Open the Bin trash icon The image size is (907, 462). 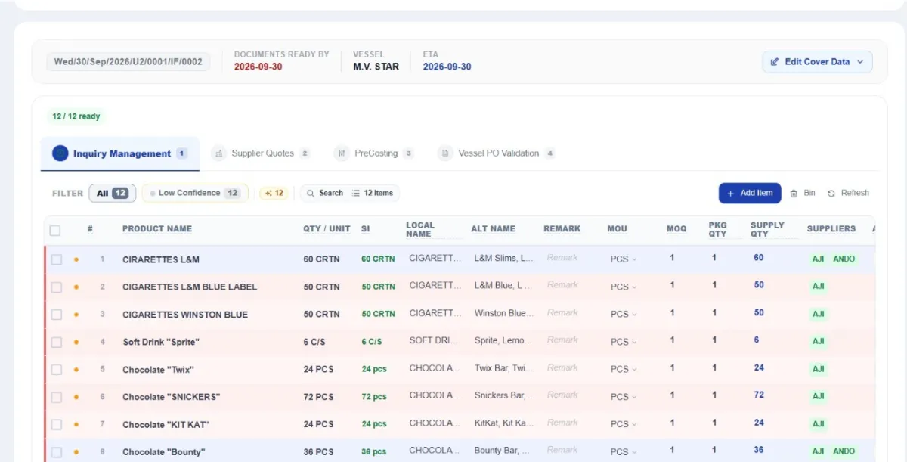pyautogui.click(x=794, y=194)
